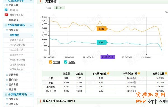The height and width of the screenshot is (107, 168).
Task: Toggle the orange 浏览量 series checkbox
Action: tap(51, 62)
